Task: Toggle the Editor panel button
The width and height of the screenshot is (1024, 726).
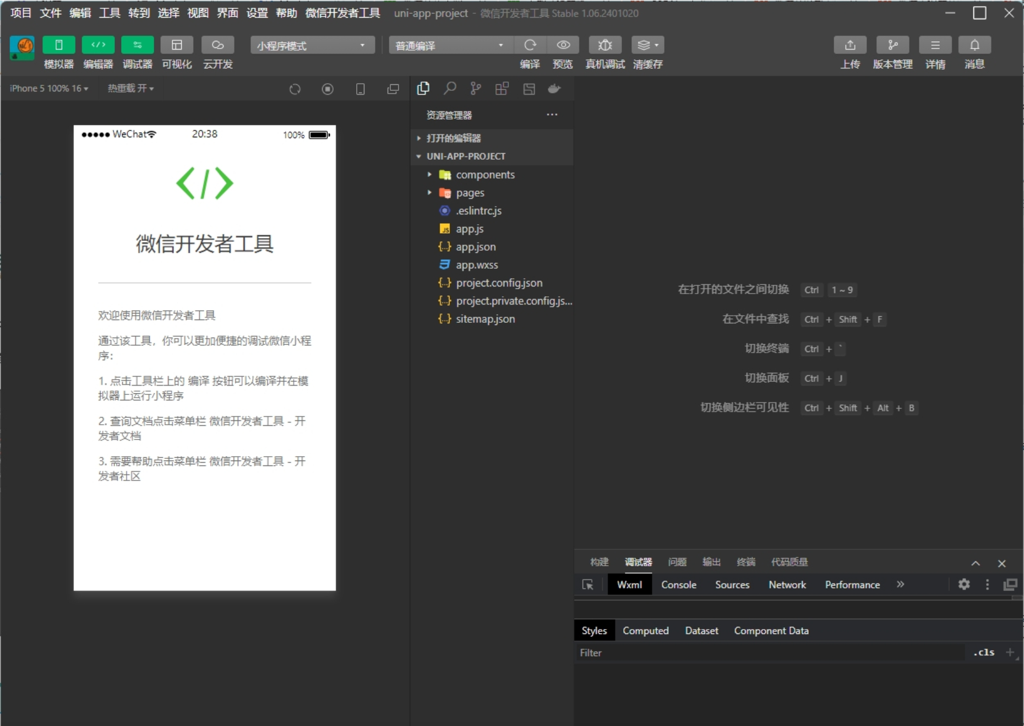Action: 98,45
